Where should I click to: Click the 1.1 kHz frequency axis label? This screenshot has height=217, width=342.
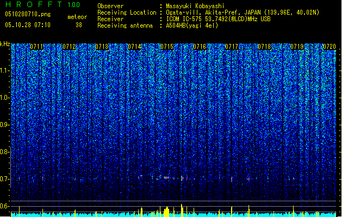coord(5,71)
